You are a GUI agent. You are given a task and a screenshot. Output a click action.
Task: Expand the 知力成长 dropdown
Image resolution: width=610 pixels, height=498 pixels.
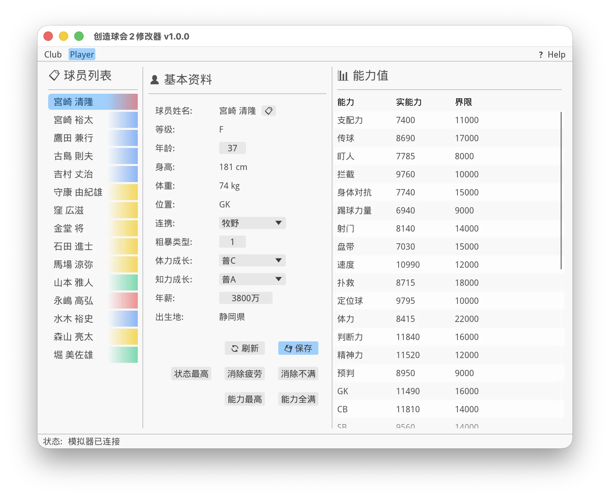coord(252,279)
